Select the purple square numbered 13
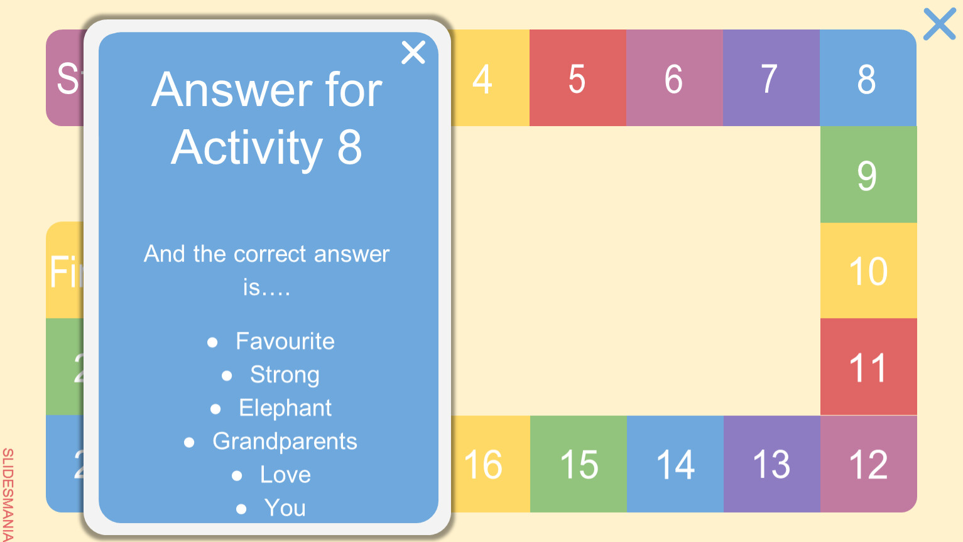 771,464
